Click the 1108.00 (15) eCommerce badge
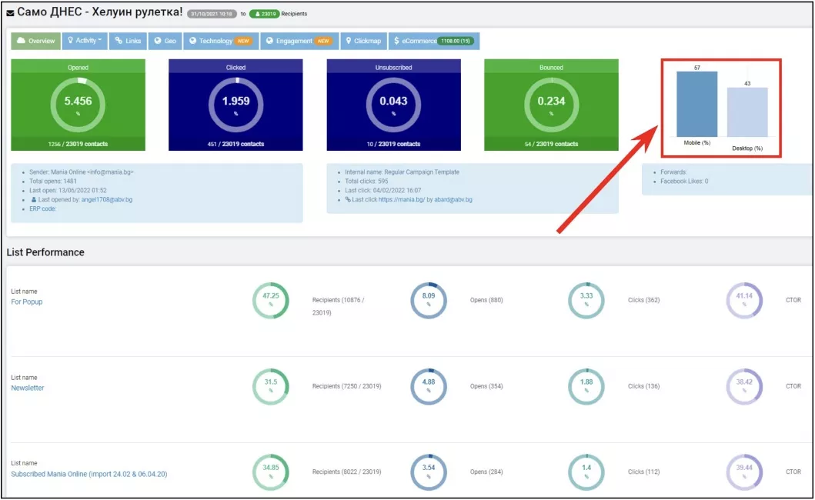This screenshot has height=500, width=815. point(456,41)
